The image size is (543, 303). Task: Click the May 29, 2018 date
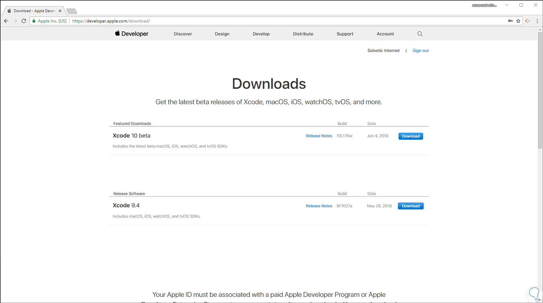tap(379, 206)
